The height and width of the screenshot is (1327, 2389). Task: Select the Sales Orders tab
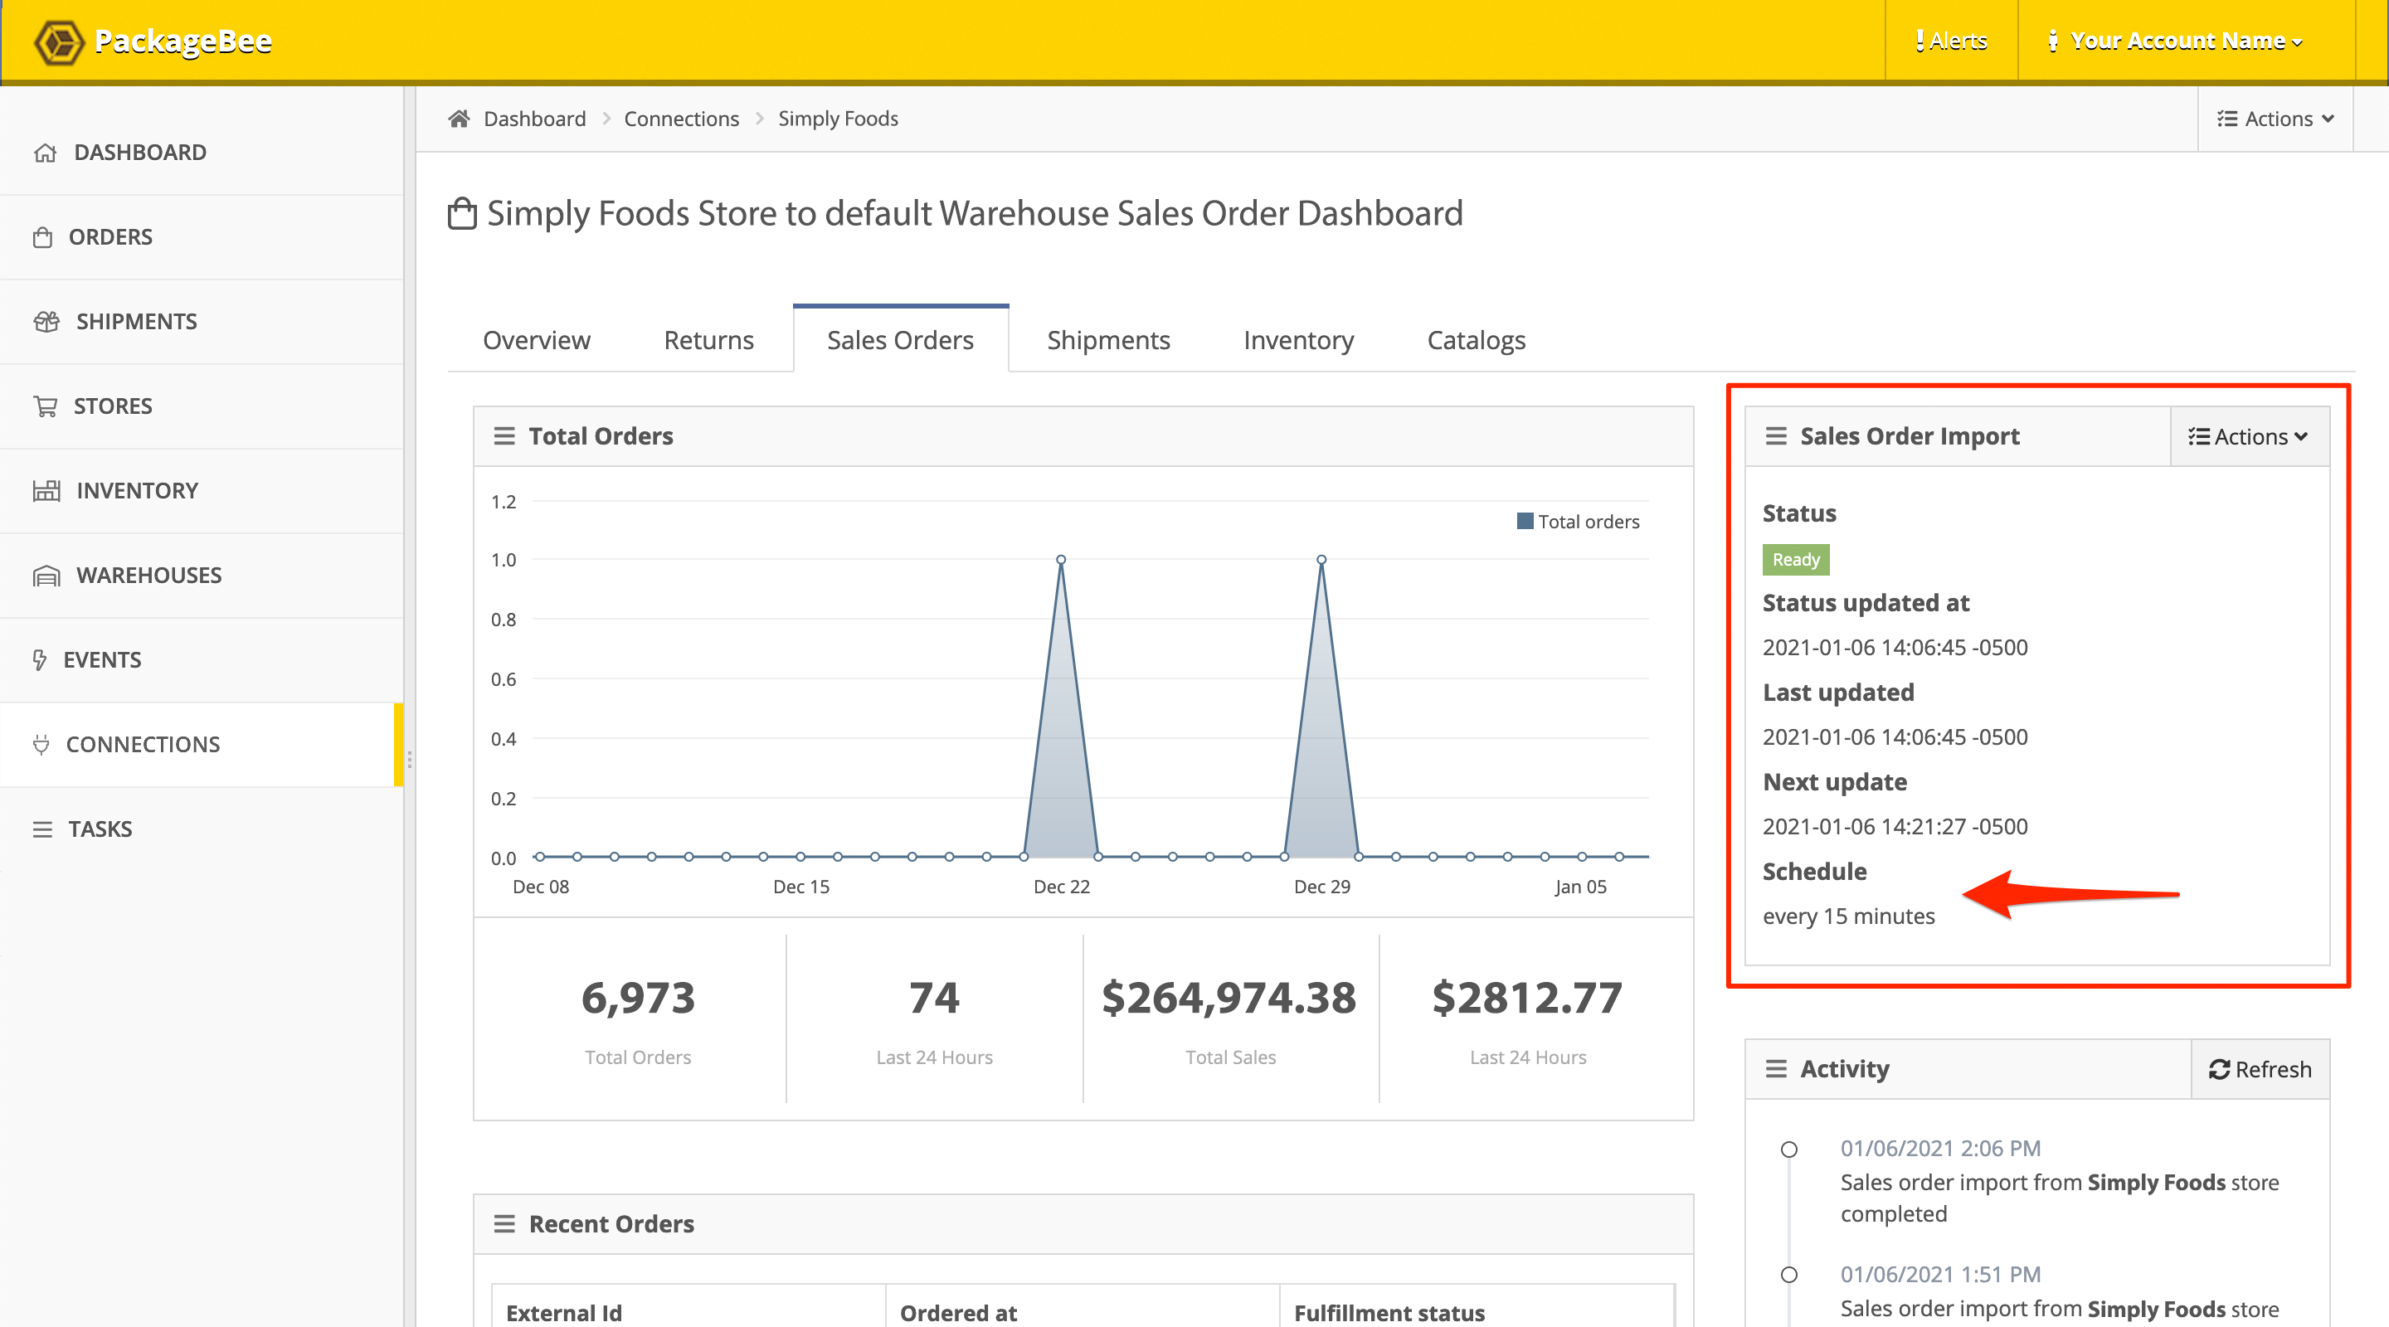[901, 339]
